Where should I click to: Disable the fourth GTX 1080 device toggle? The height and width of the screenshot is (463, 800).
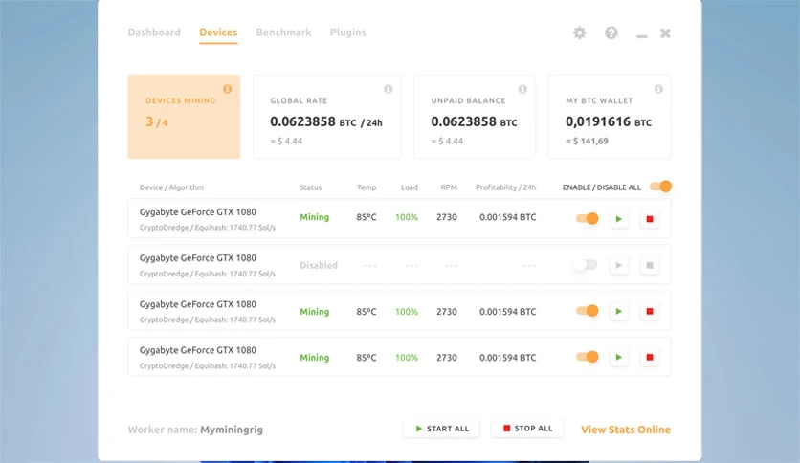click(x=588, y=357)
